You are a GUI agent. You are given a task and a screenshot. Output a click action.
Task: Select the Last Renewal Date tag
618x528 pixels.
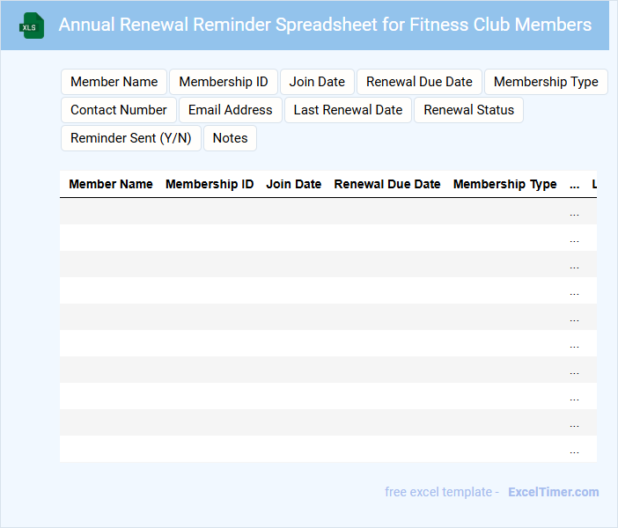pyautogui.click(x=348, y=110)
